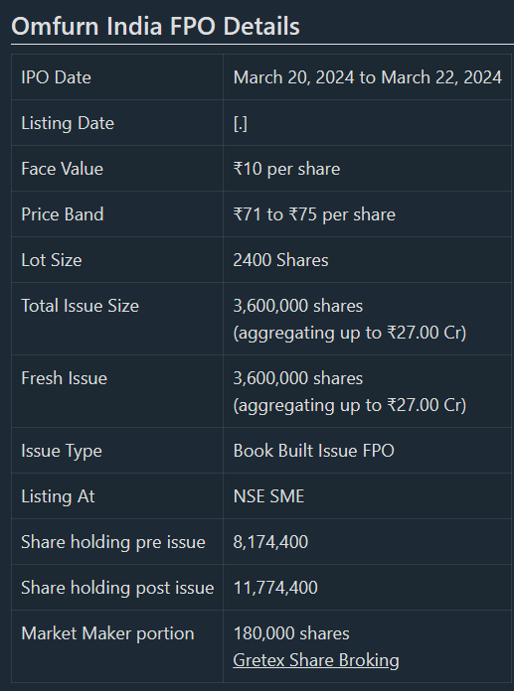The width and height of the screenshot is (514, 691).
Task: Select the Book Built Issue FPO text
Action: 314,451
